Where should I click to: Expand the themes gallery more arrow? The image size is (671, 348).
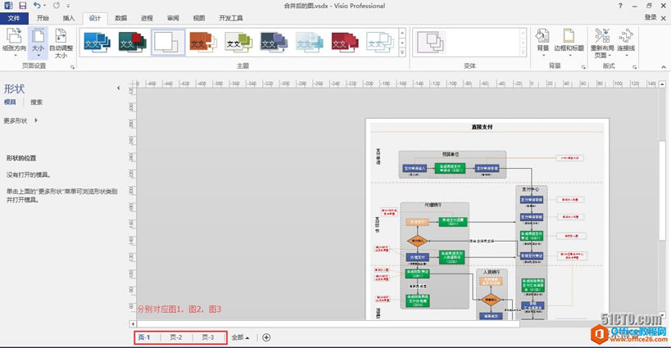401,49
